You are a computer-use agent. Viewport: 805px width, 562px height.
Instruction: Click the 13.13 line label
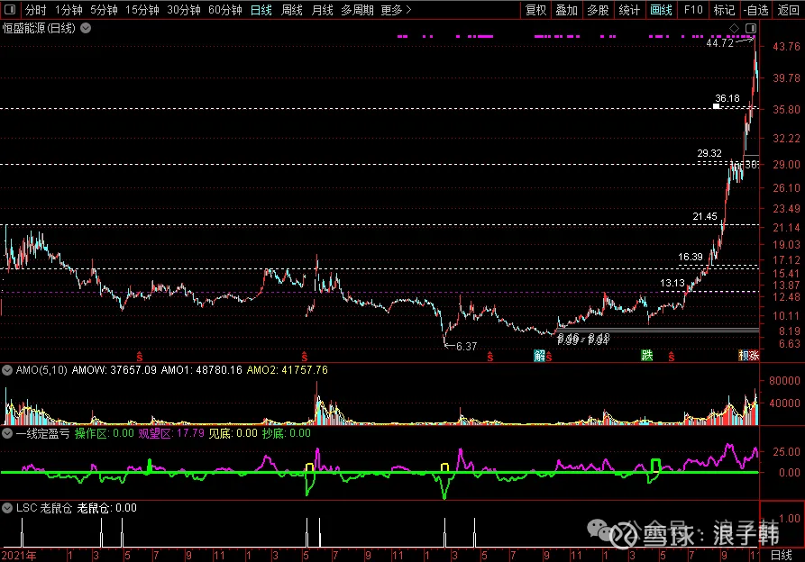(672, 283)
